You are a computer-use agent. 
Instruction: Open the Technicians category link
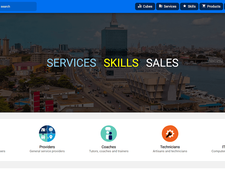pos(170,147)
